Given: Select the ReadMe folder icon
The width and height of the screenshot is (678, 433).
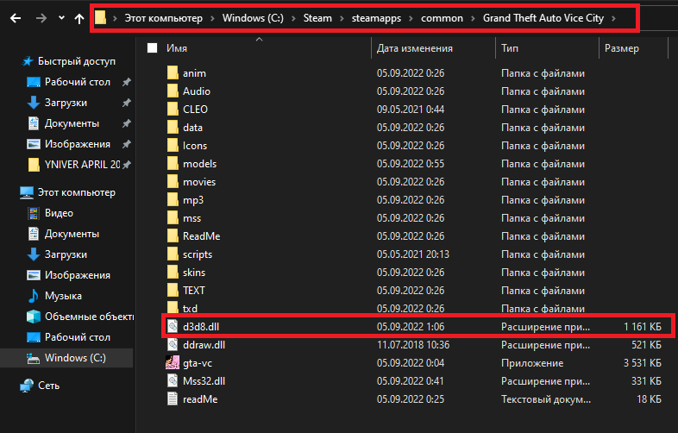Looking at the screenshot, I should pos(173,236).
